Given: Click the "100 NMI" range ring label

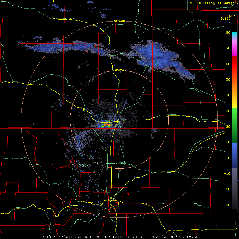Looking at the screenshot, I should coord(119,21).
